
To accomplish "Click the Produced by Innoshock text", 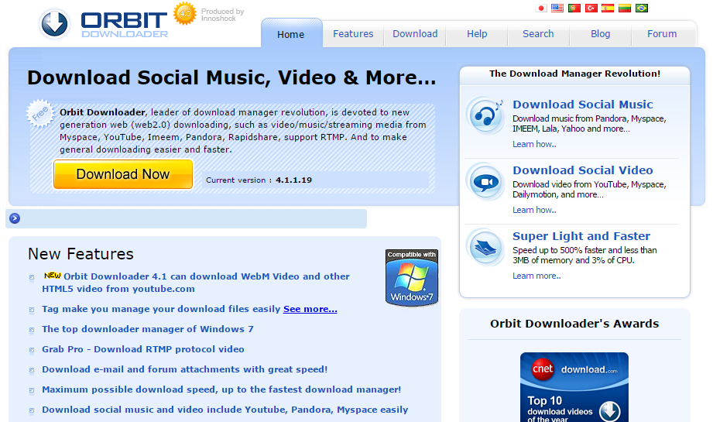I will [222, 15].
